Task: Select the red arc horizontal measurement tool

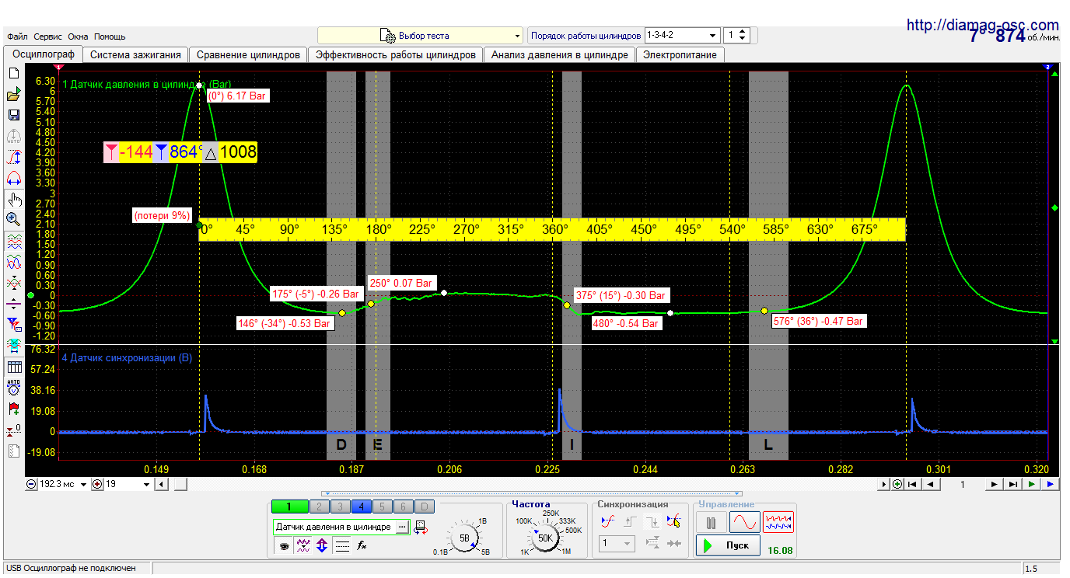Action: [x=13, y=178]
